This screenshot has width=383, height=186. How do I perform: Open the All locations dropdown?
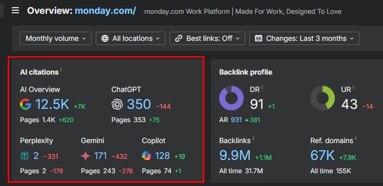(x=131, y=38)
